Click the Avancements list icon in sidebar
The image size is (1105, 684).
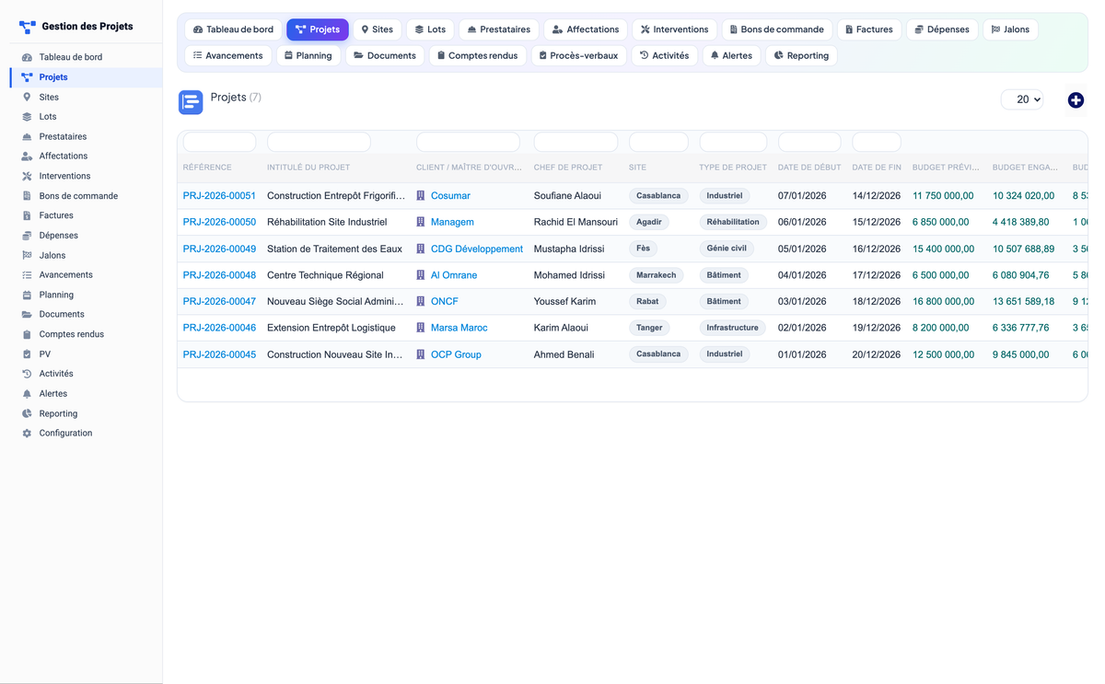(27, 275)
